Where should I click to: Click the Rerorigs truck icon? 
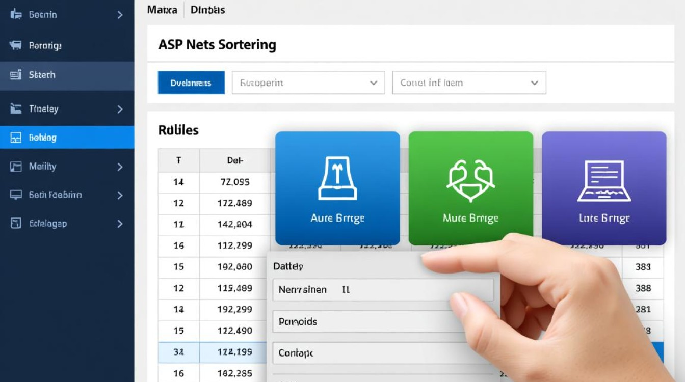(16, 45)
